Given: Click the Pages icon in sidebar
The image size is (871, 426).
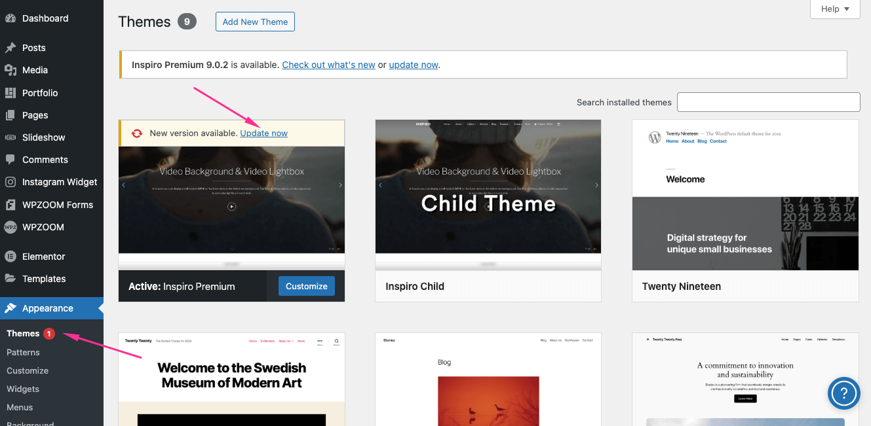Looking at the screenshot, I should 10,115.
